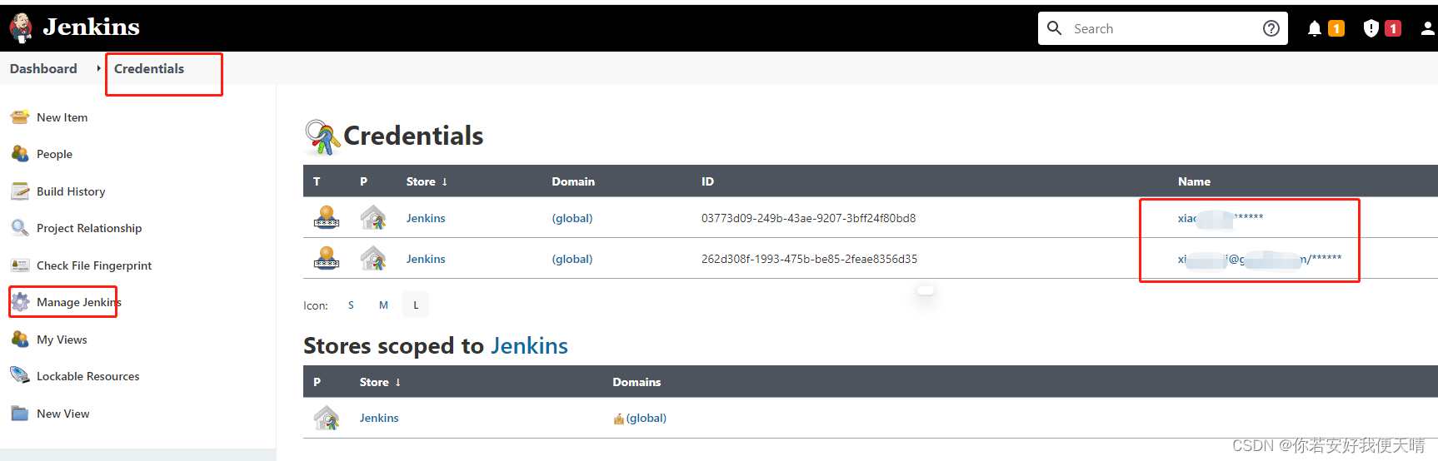Open New Item from sidebar

(x=62, y=117)
